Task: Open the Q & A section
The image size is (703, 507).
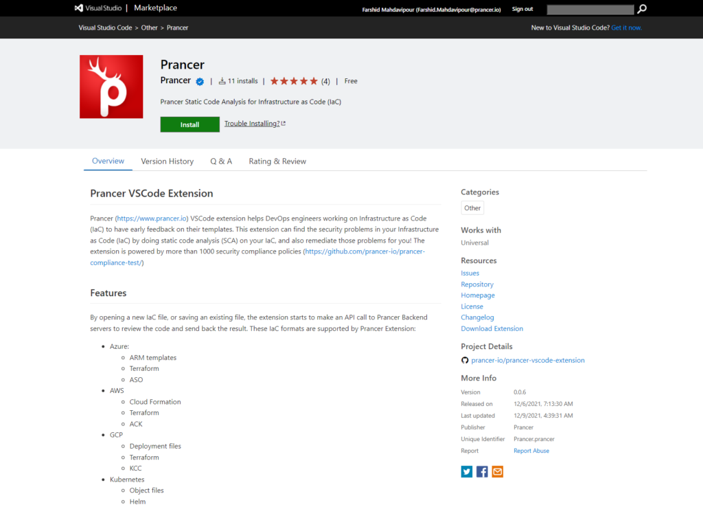Action: [x=221, y=161]
